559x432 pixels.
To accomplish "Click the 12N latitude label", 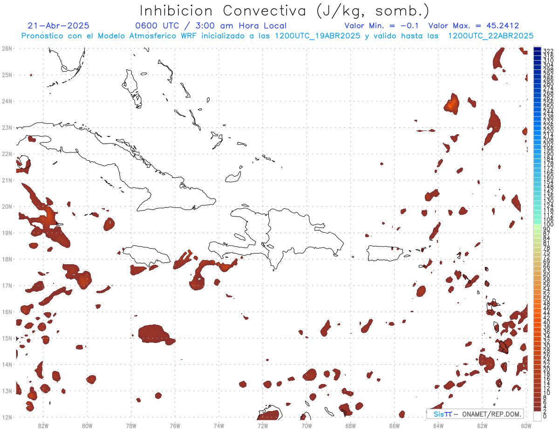I will click(7, 417).
